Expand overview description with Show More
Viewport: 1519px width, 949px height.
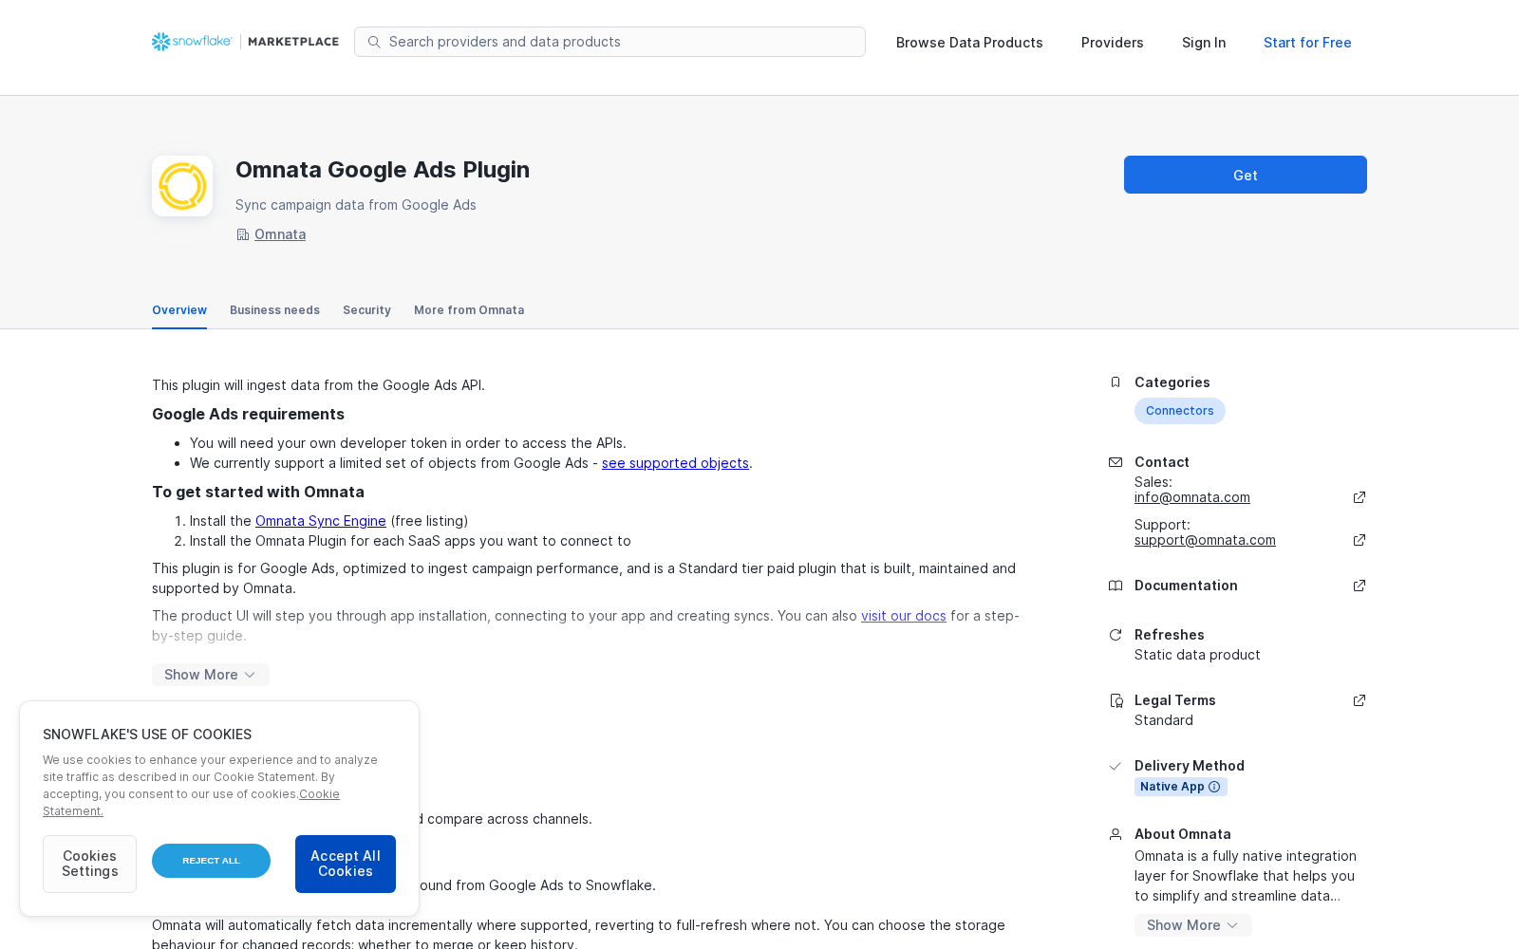point(211,675)
